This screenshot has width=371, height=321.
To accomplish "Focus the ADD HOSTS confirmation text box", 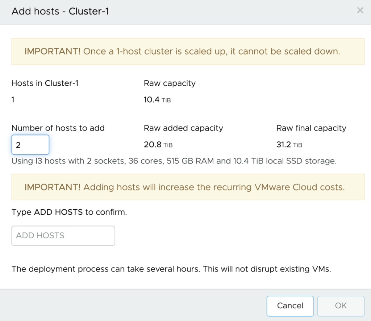I will tap(63, 236).
